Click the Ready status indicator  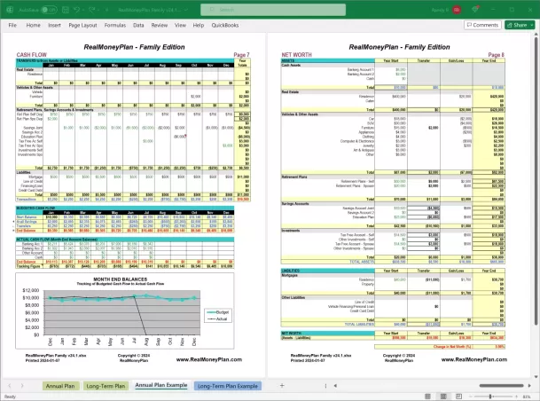coord(10,397)
